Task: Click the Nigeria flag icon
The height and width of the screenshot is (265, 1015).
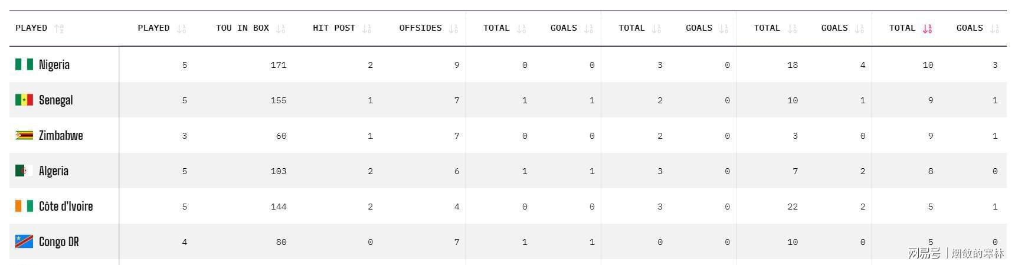Action: pyautogui.click(x=24, y=64)
